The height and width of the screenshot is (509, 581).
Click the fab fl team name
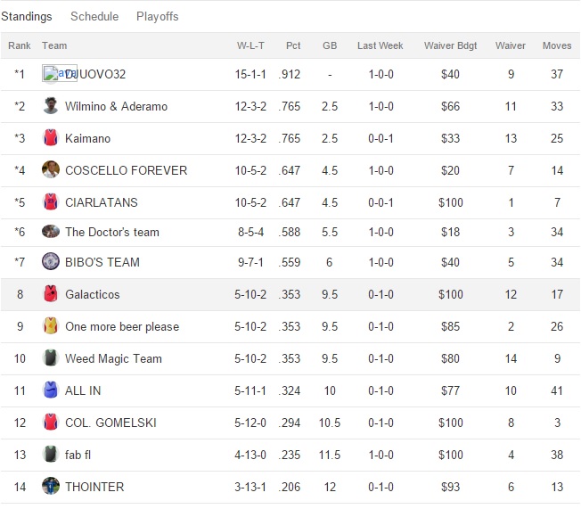point(78,455)
